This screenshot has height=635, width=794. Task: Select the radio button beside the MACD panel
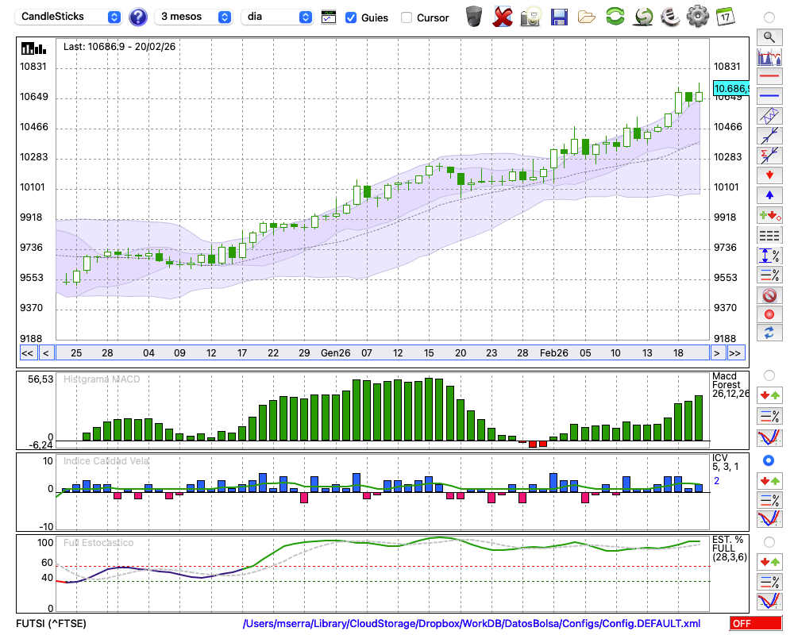(x=769, y=375)
